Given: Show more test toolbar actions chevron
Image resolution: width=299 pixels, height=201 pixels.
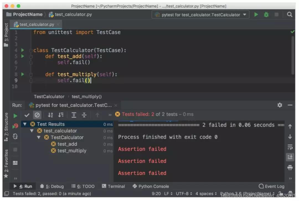Looking at the screenshot, I should coord(110,115).
